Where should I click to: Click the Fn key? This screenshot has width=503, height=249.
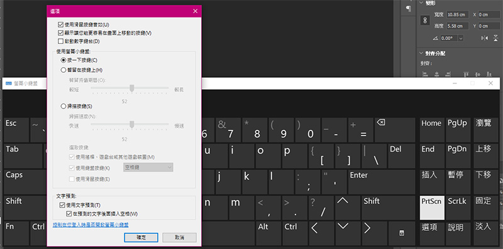[x=16, y=234]
